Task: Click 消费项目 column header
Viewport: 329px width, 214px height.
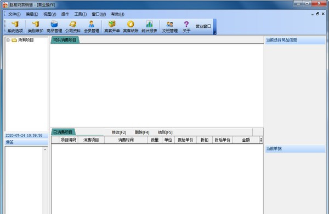Action: coord(91,140)
